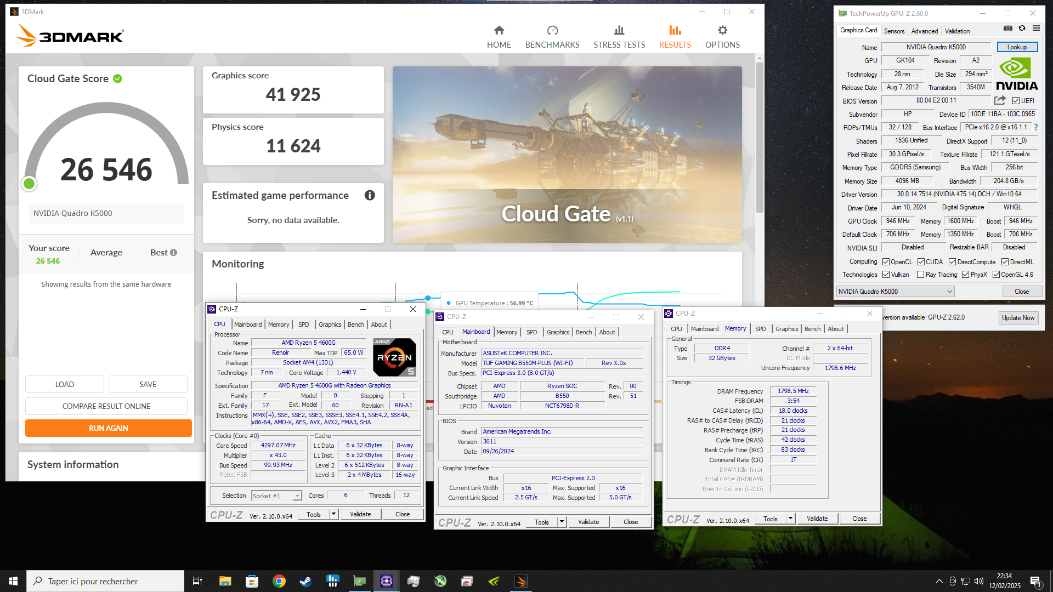1053x592 pixels.
Task: Click the Bus Interface question mark in GPU-Z
Action: point(1036,127)
